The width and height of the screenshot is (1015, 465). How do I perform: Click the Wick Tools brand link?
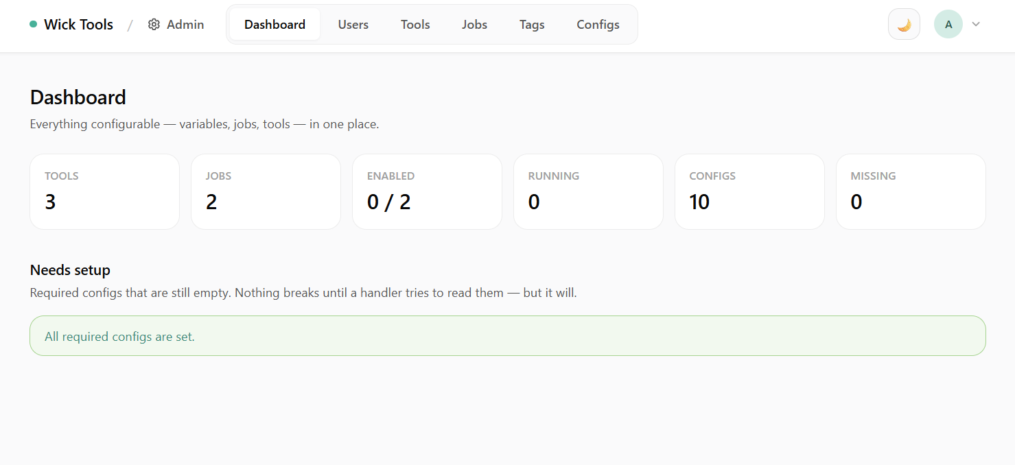(78, 24)
